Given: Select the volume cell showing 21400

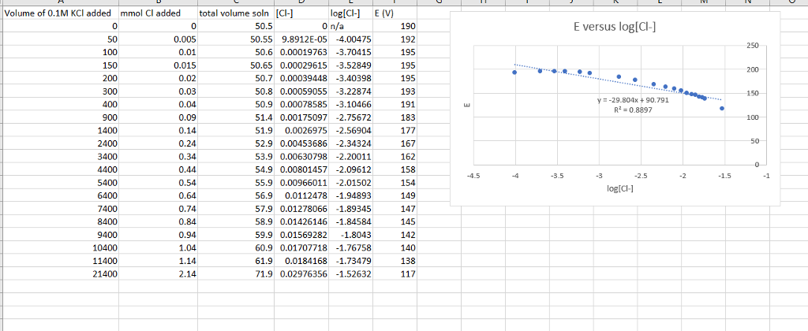Looking at the screenshot, I should click(60, 274).
